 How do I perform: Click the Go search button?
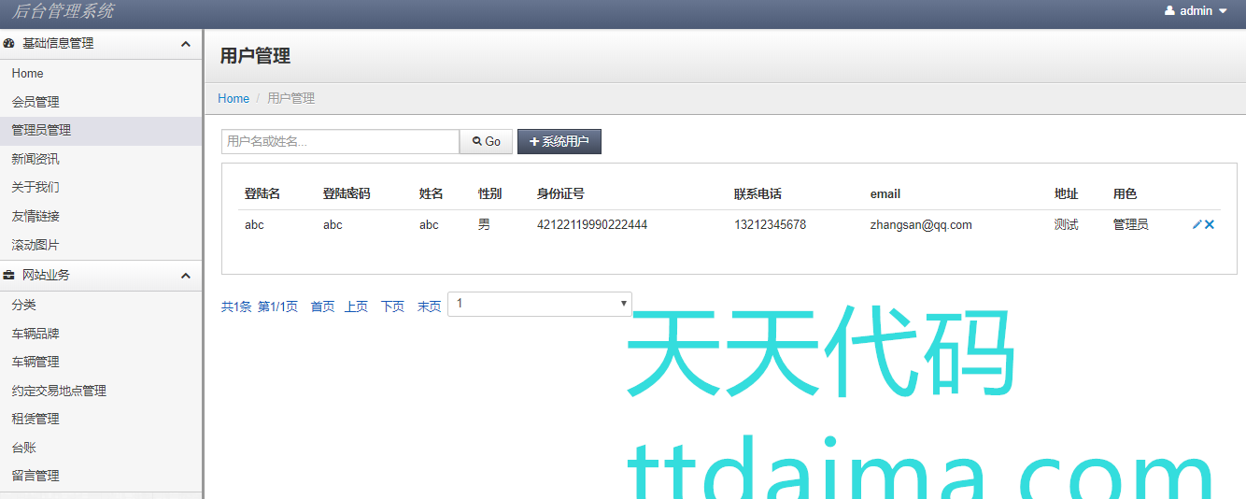487,142
